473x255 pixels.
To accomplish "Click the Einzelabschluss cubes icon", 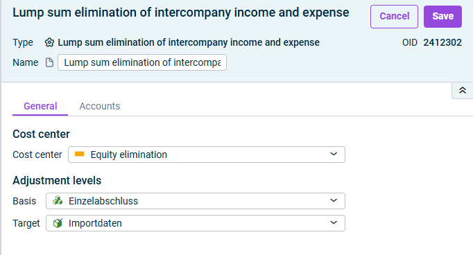I will tap(58, 200).
